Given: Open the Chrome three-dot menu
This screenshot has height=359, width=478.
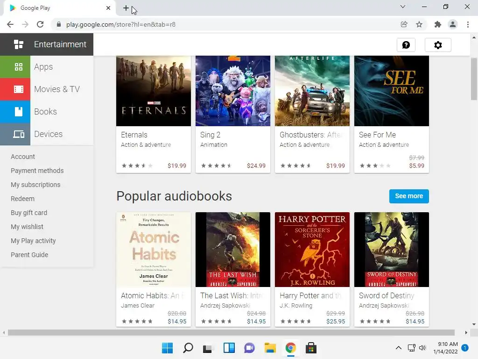Looking at the screenshot, I should pos(468,24).
